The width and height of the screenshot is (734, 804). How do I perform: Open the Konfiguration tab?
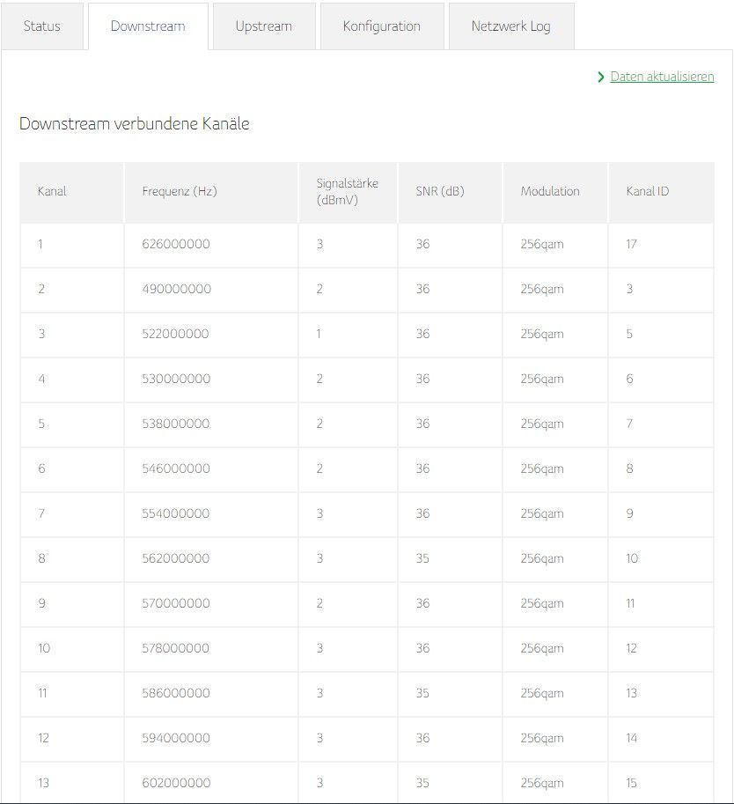coord(381,26)
